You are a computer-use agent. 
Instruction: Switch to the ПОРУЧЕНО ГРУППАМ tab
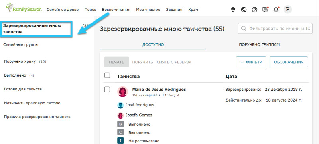259,44
